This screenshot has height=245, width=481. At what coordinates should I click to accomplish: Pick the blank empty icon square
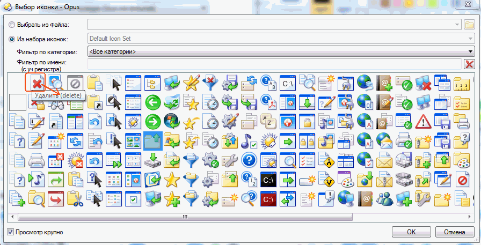click(18, 102)
